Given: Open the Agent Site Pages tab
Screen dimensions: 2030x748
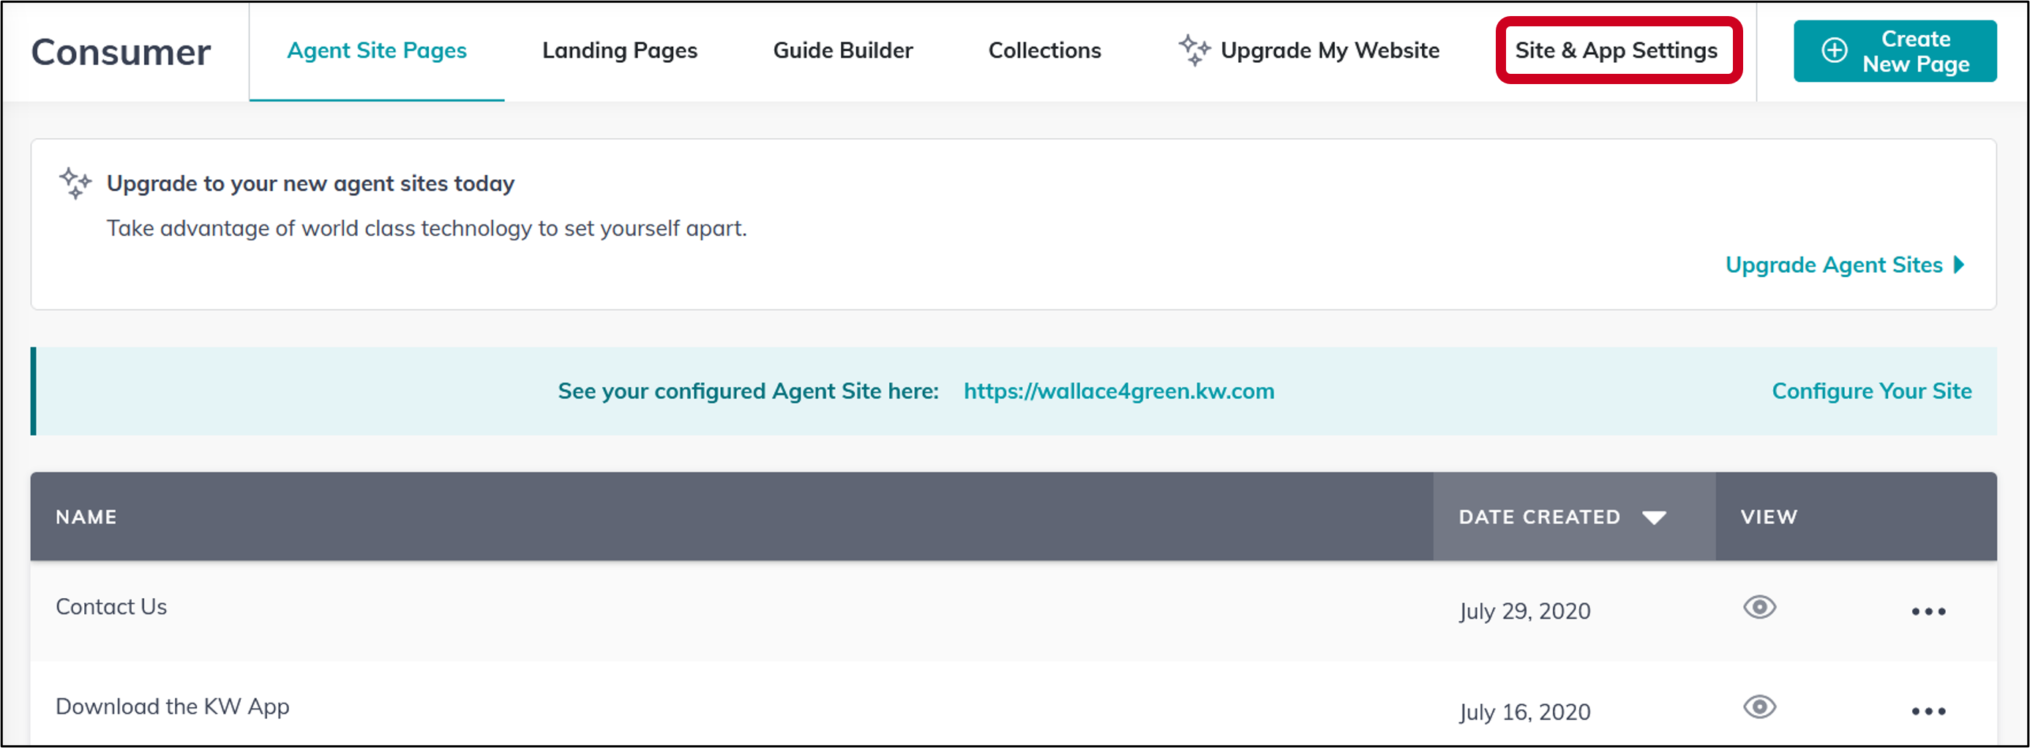Looking at the screenshot, I should tap(377, 50).
